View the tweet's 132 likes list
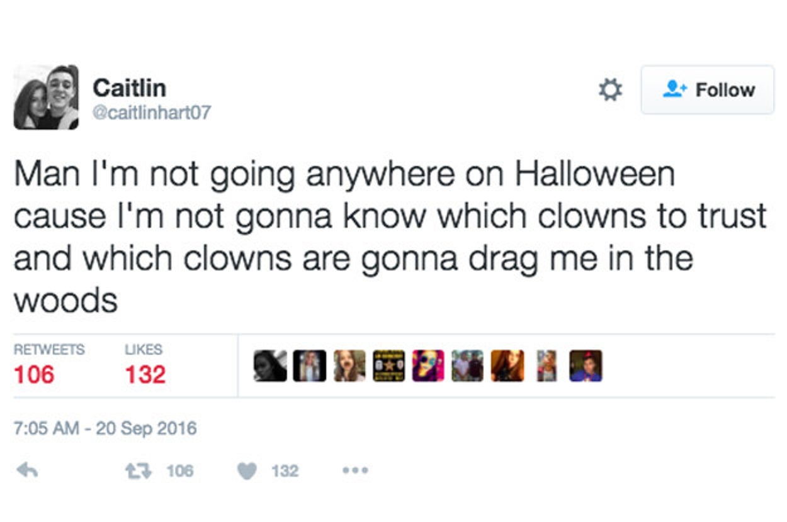Screen dimensions: 787x522 coord(145,375)
